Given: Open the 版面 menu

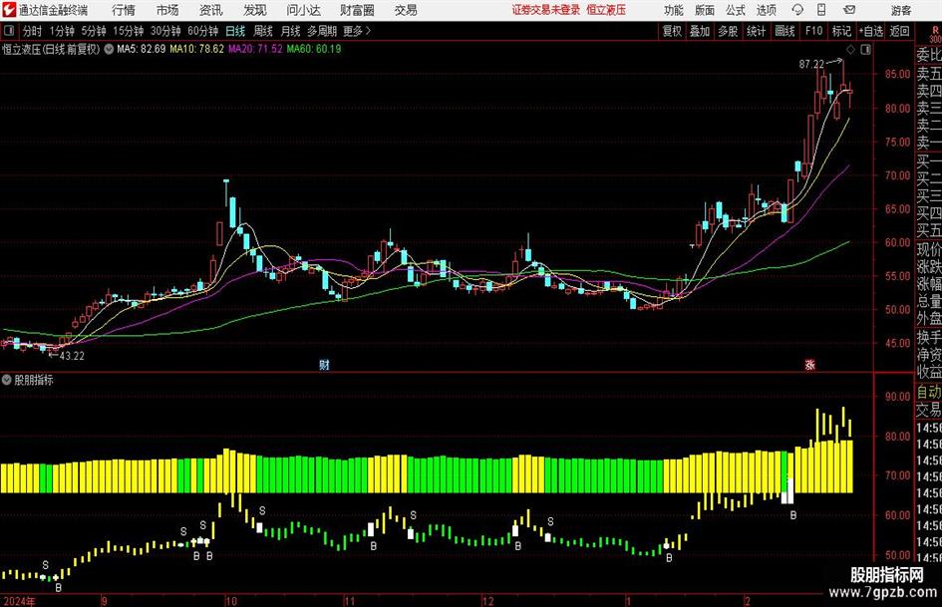Looking at the screenshot, I should click(x=704, y=10).
